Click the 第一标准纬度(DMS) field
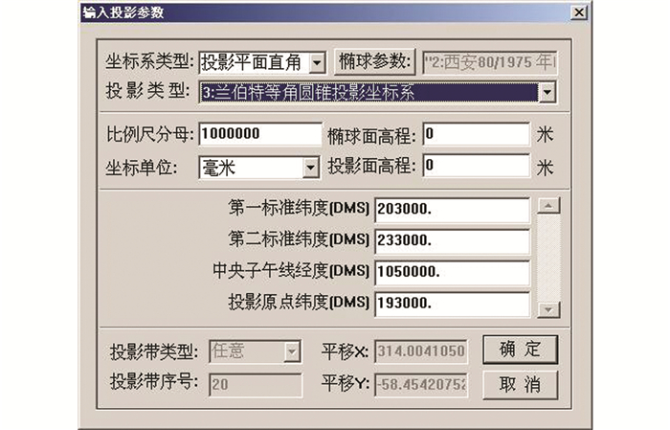The height and width of the screenshot is (430, 670). [452, 209]
